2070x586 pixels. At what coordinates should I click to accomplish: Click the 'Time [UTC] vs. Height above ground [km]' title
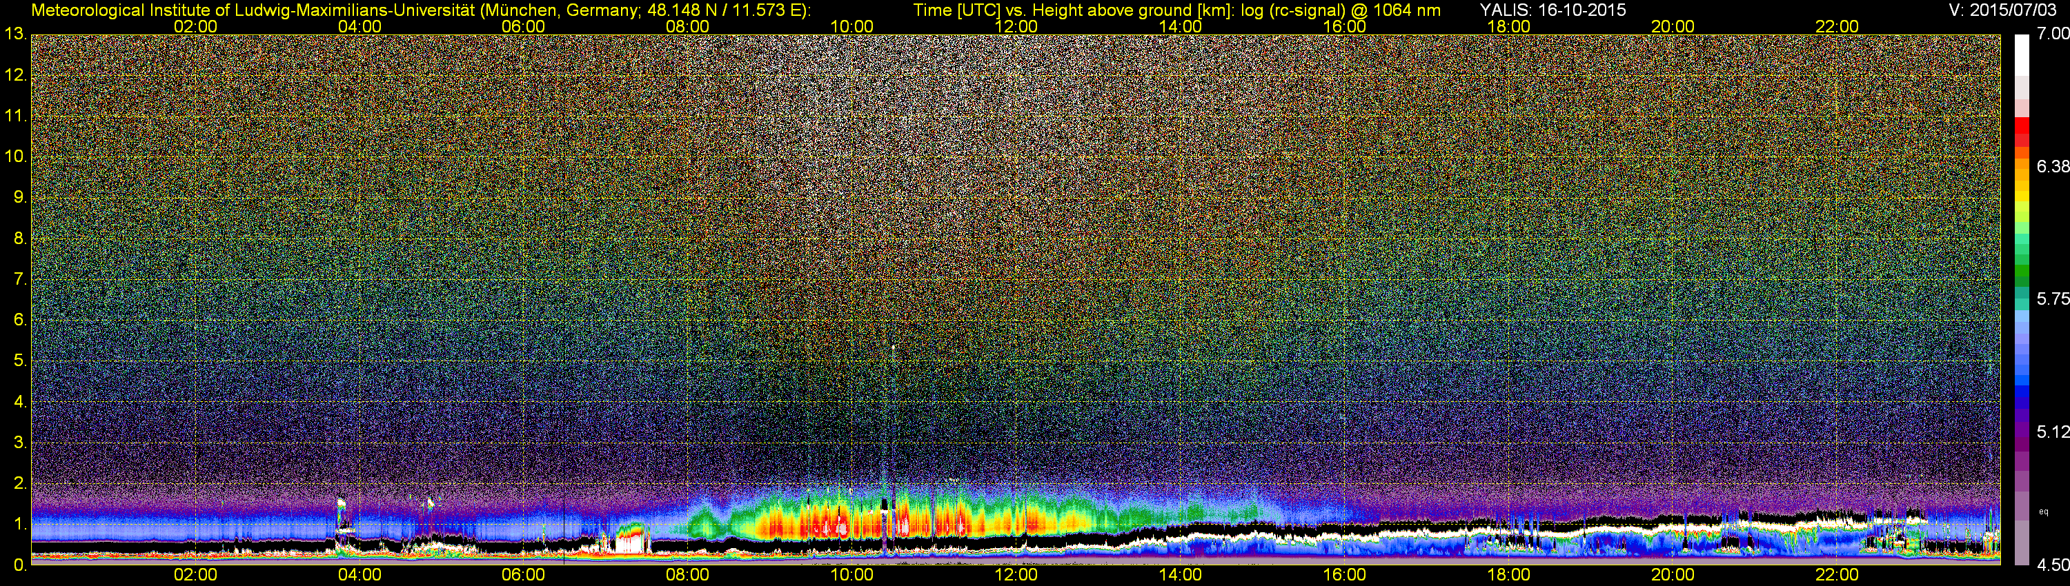(x=1072, y=10)
